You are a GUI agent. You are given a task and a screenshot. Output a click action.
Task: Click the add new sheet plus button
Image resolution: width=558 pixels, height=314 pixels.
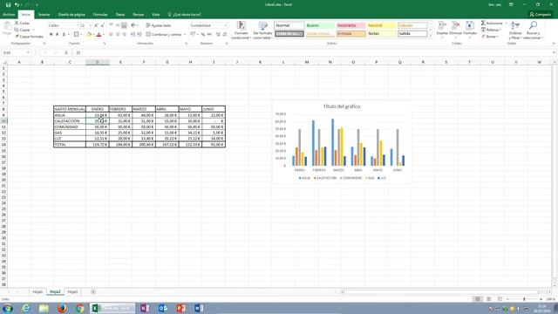point(93,292)
